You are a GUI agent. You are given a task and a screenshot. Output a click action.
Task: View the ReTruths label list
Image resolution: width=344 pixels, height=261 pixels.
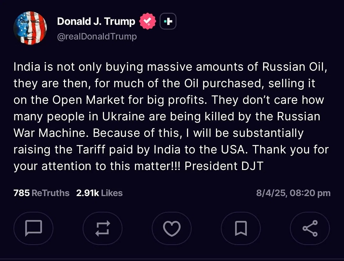click(51, 193)
